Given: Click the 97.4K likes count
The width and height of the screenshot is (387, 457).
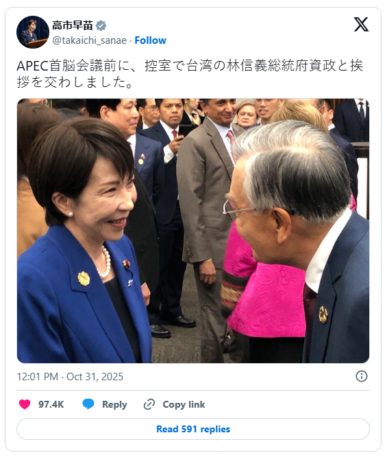Looking at the screenshot, I should pos(51,404).
